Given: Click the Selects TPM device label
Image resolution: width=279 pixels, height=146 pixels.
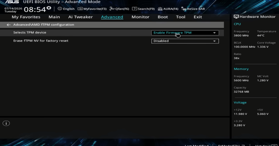Looking at the screenshot, I should pos(30,32).
